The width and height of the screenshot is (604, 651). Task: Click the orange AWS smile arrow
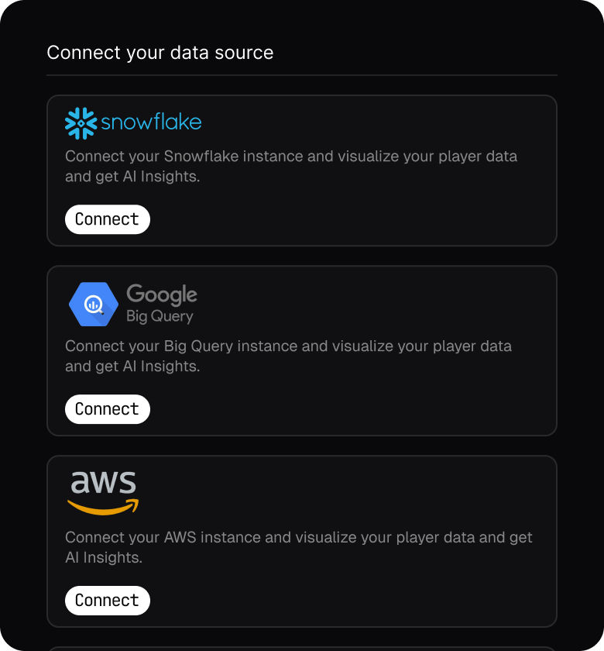tap(103, 508)
